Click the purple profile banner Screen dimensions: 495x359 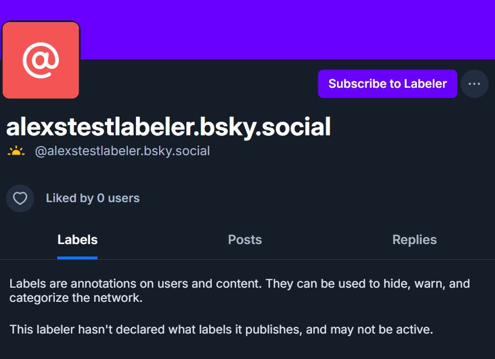(283, 28)
